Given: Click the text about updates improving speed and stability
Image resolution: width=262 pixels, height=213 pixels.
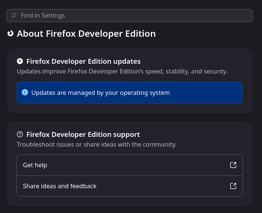Looking at the screenshot, I should tap(122, 71).
